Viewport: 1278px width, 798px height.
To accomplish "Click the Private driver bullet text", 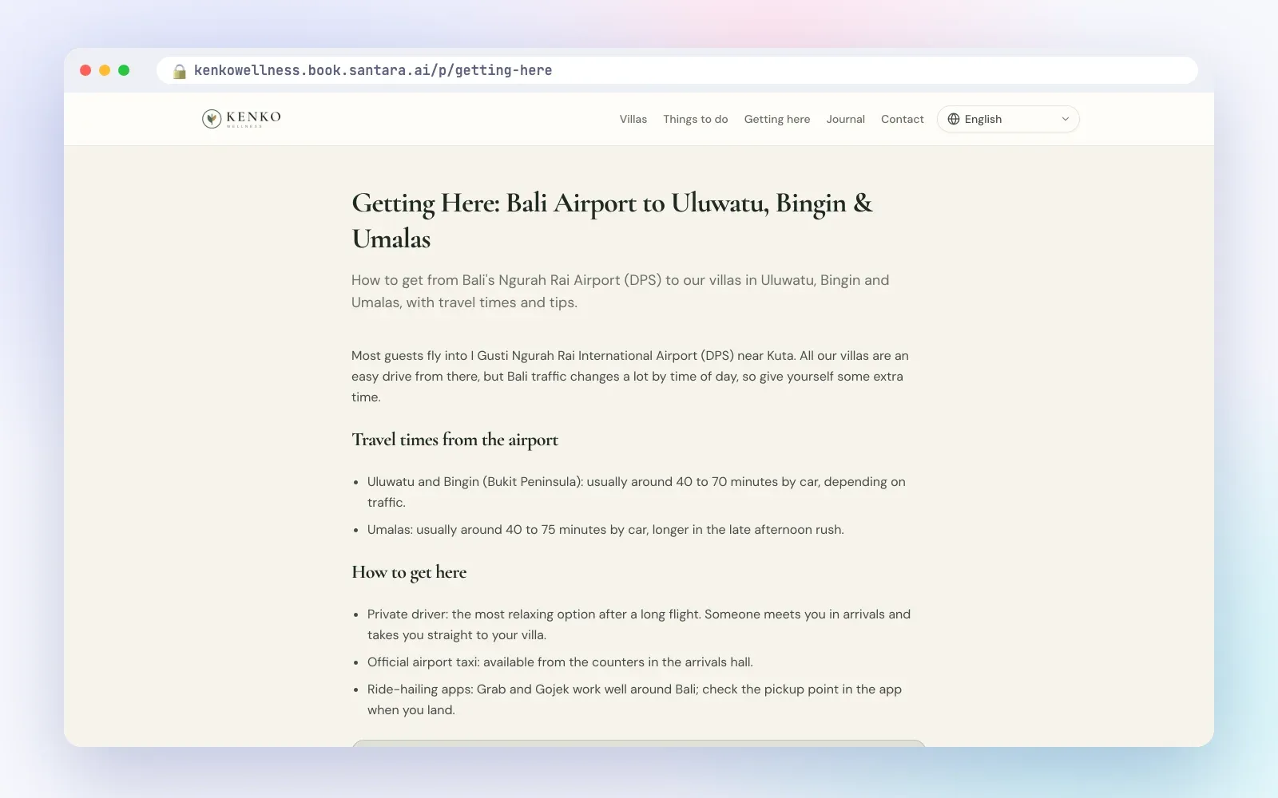I will [639, 624].
